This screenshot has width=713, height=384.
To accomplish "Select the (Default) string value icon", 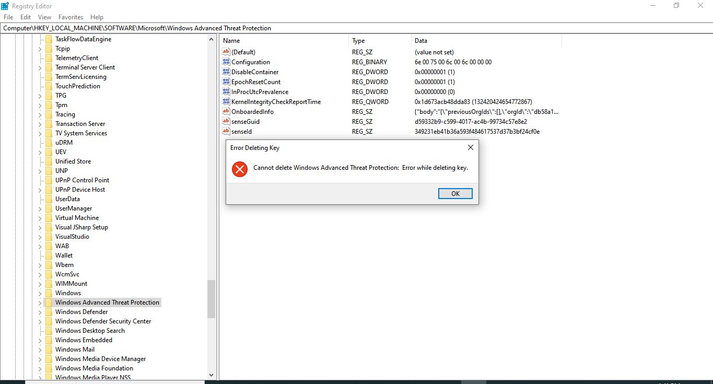I will click(226, 52).
